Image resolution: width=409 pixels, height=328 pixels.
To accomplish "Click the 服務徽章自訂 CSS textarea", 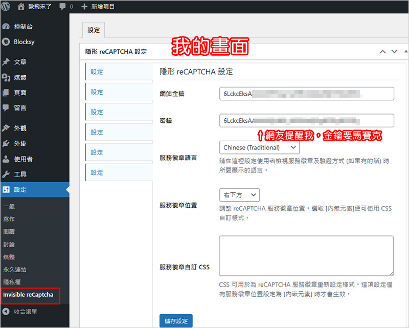I will tap(306, 256).
